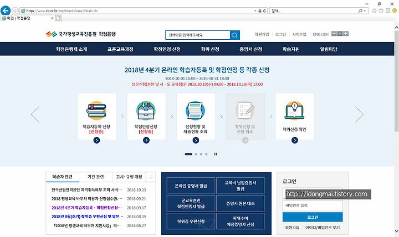The width and height of the screenshot is (399, 237).
Task: Click the 증명서 원본 대조 button
Action: 240,203
